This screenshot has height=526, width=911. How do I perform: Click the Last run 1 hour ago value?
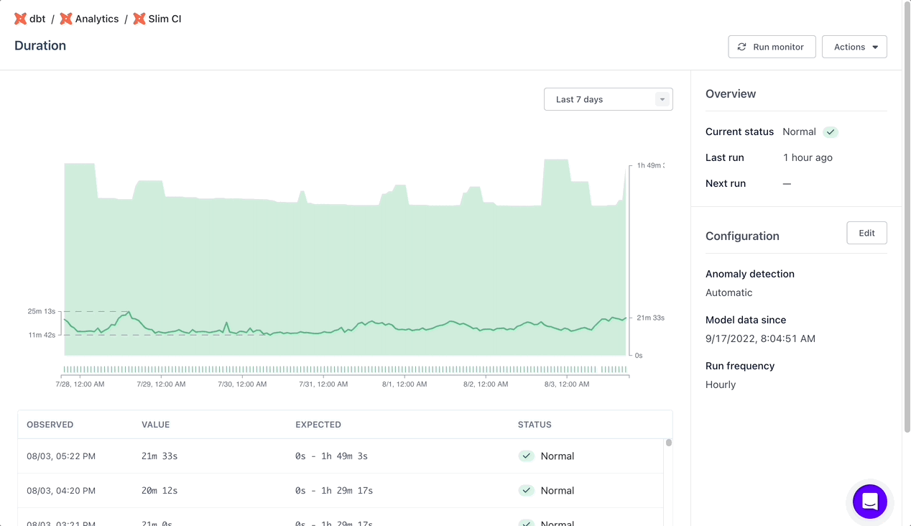808,157
